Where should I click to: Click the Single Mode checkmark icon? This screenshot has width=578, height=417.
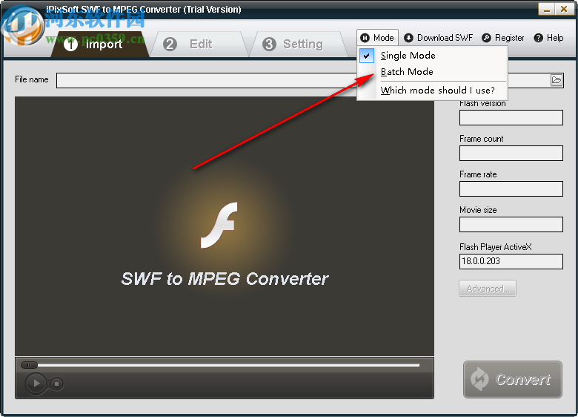(366, 56)
